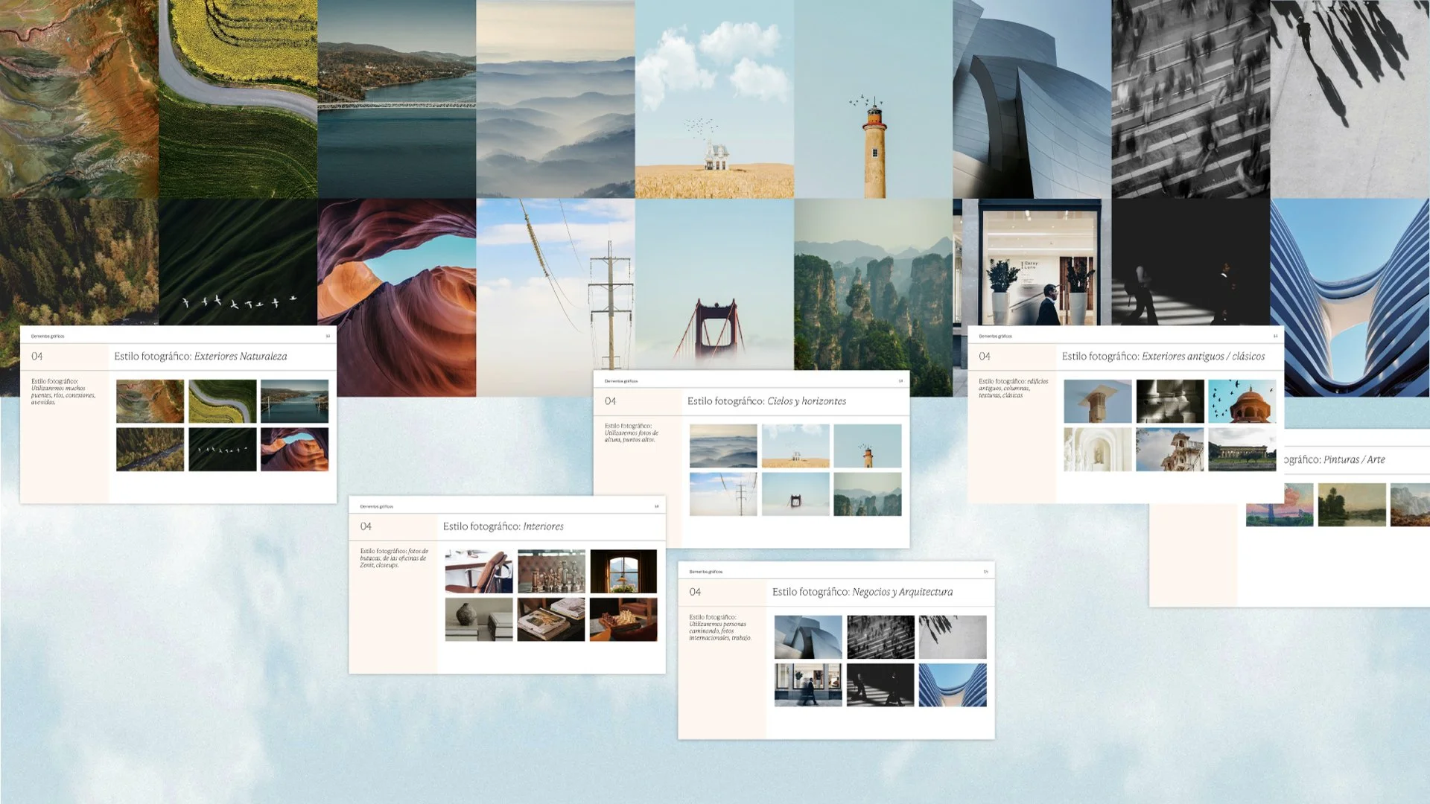Click 'Utilizaremos fotos de altura' description text

tap(631, 433)
